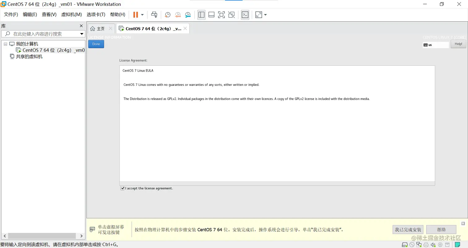Click the hard disk status icon
The image size is (468, 248).
(x=405, y=245)
